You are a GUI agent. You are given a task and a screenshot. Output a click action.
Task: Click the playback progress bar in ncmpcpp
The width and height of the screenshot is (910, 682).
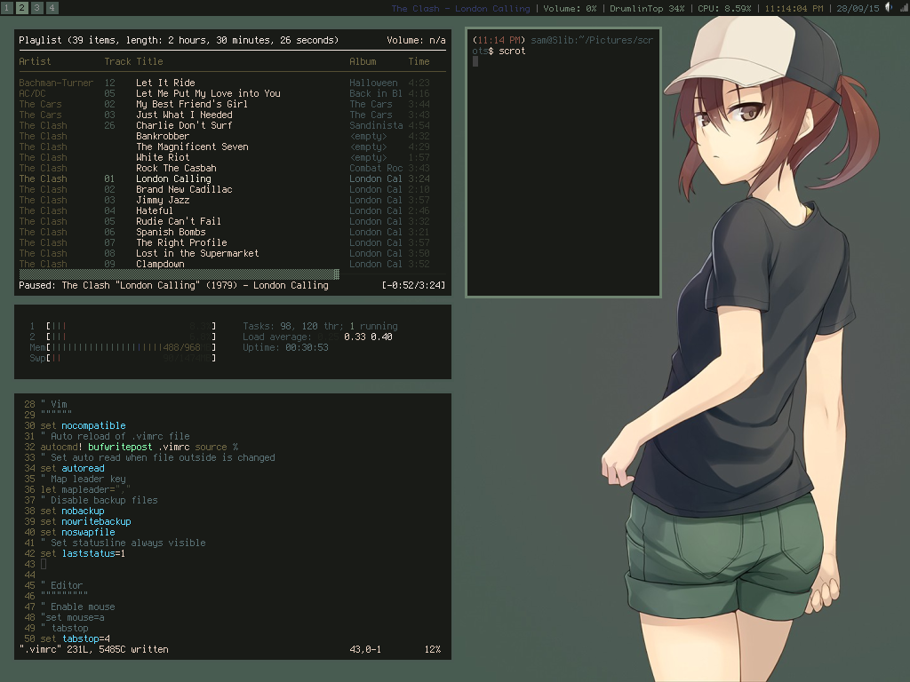(x=178, y=274)
